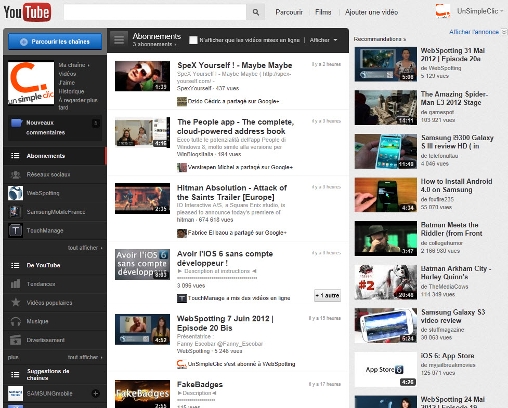Select Abonnements in the sidebar
Image resolution: width=508 pixels, height=408 pixels.
(x=55, y=156)
